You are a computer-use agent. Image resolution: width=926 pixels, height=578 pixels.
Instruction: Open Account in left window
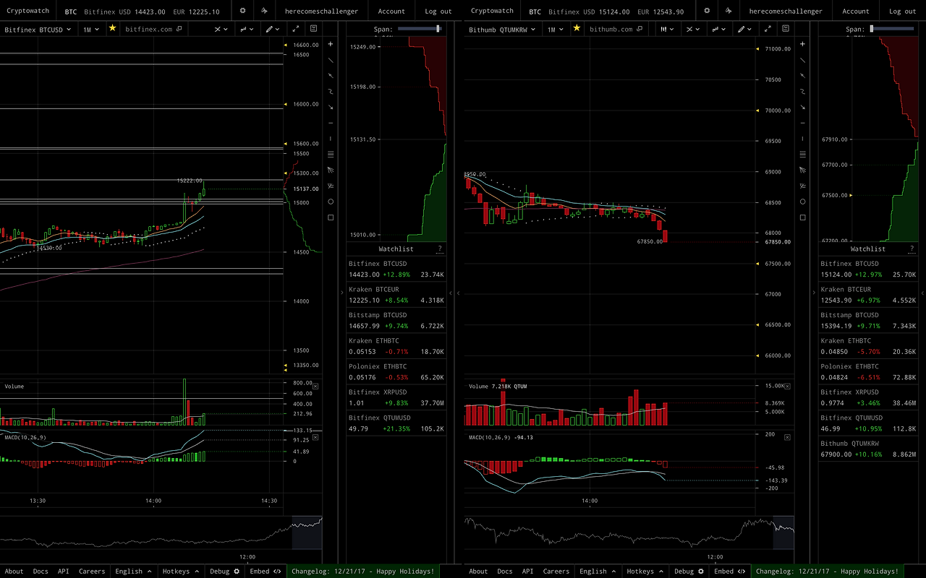391,12
